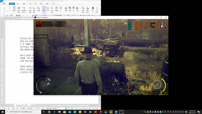Switch to fit-page view mode icon in status bar

[72, 108]
